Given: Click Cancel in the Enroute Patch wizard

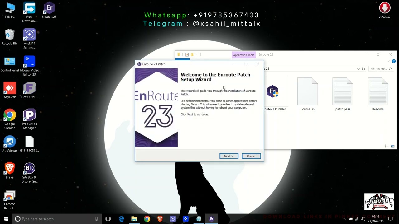Looking at the screenshot, I should 251,156.
